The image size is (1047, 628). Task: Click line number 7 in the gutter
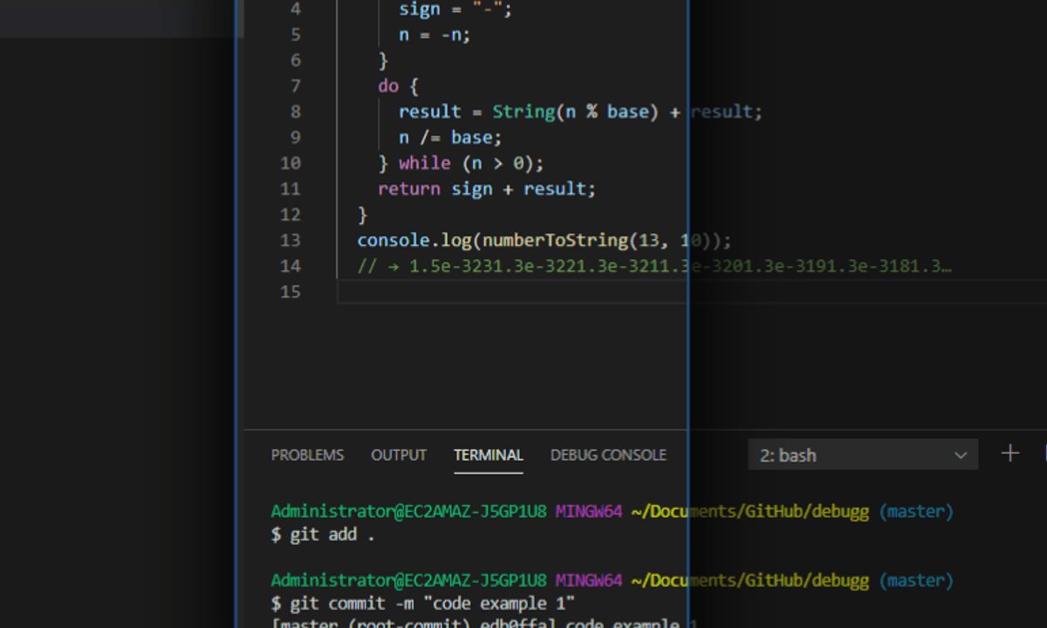295,86
